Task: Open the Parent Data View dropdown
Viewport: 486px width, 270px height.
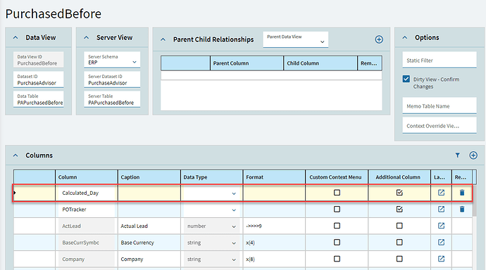Action: point(295,39)
